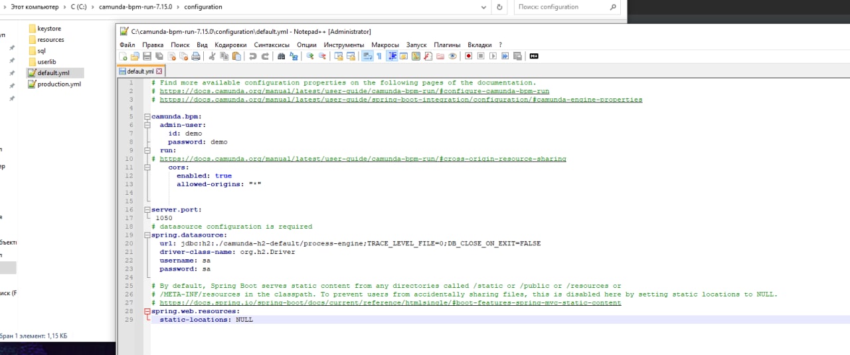The height and width of the screenshot is (355, 850).
Task: Toggle word wrap in the toolbar
Action: [x=367, y=57]
